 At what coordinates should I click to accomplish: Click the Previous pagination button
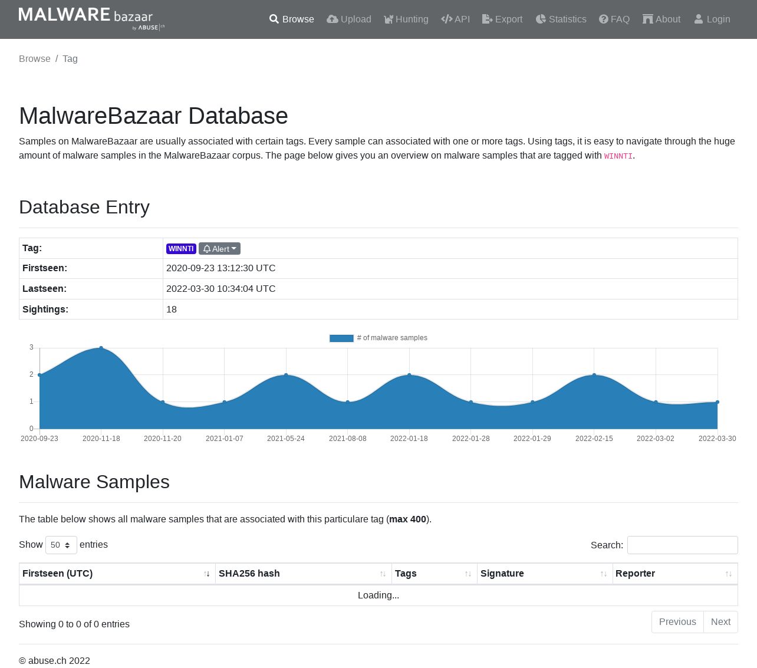point(677,622)
